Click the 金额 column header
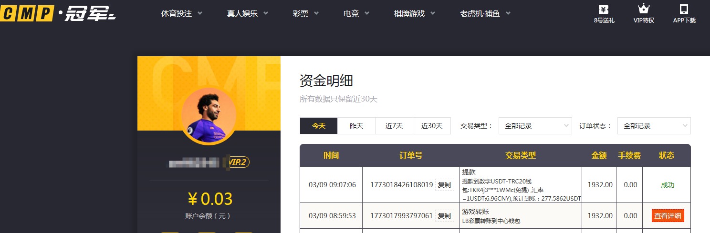This screenshot has width=710, height=233. 599,155
